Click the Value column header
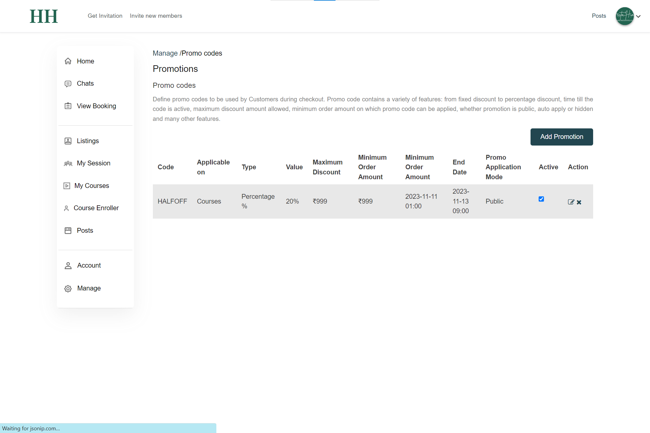Image resolution: width=650 pixels, height=433 pixels. tap(294, 167)
